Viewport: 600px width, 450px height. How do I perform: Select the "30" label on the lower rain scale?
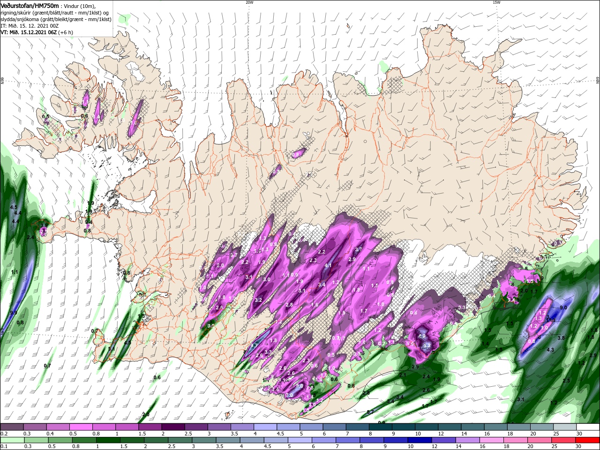point(578,446)
